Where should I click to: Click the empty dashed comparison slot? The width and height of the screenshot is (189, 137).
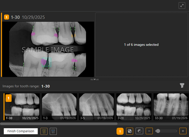141,45
